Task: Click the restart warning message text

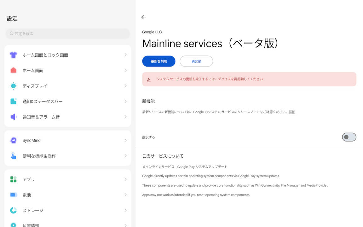Action: (x=210, y=79)
